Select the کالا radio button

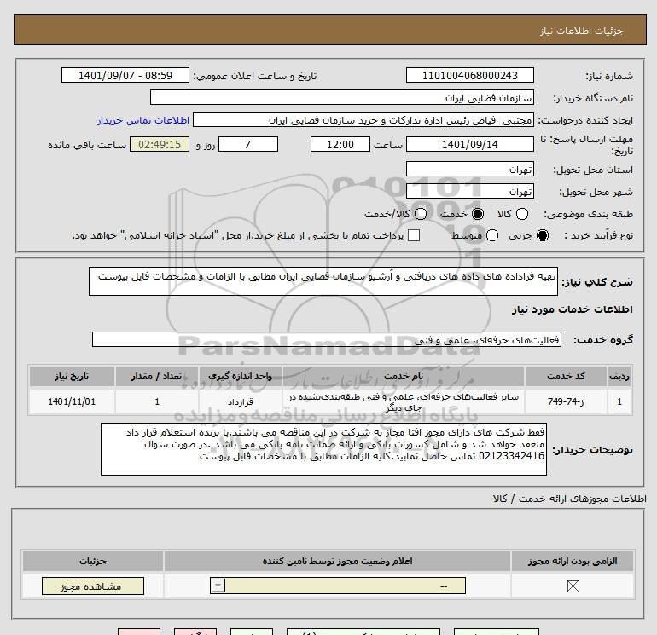521,214
